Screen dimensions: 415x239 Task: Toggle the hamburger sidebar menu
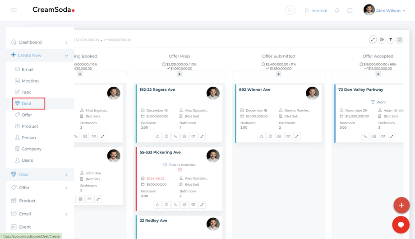tap(14, 10)
